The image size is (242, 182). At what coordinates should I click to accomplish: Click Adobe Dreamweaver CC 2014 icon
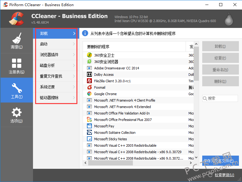tap(89, 68)
